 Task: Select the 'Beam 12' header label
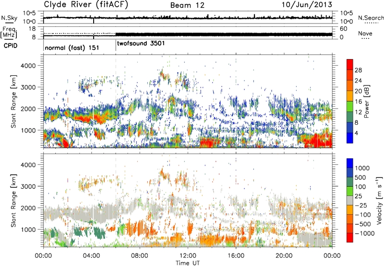pos(187,5)
